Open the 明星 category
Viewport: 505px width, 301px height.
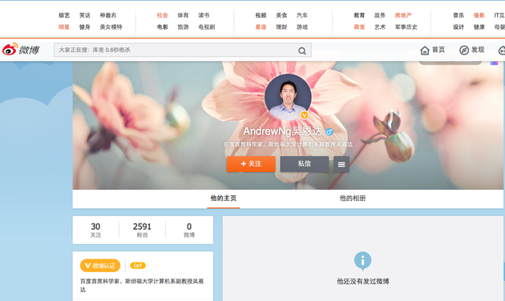(x=64, y=27)
